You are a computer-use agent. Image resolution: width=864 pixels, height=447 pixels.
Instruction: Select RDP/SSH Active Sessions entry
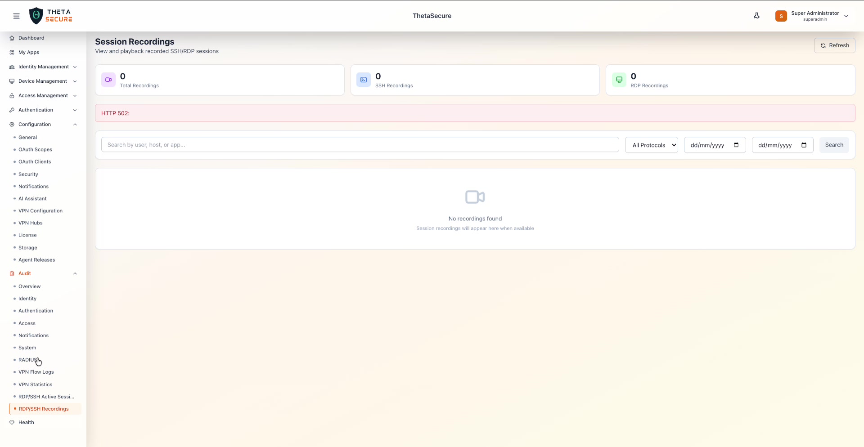click(x=47, y=397)
